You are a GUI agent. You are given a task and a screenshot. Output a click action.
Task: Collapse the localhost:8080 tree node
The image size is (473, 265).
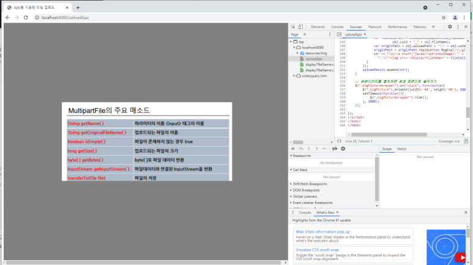point(294,48)
